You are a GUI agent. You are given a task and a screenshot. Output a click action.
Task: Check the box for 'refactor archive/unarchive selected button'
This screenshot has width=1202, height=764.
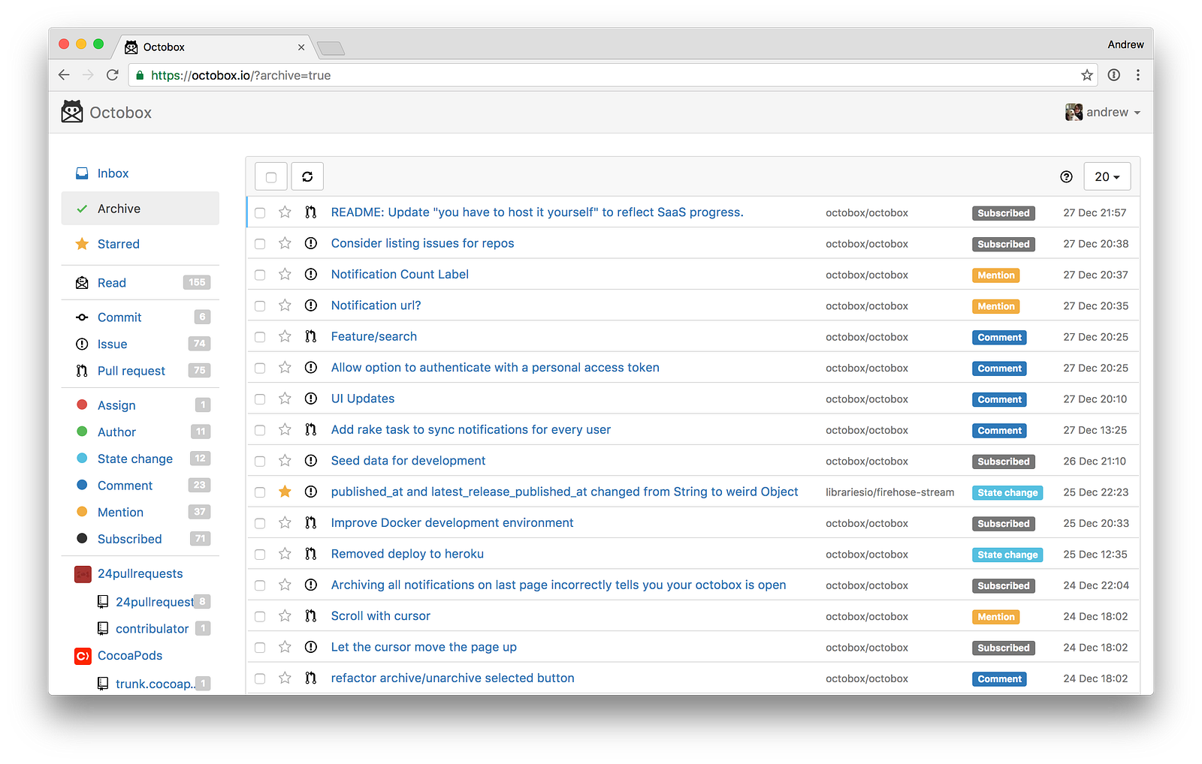coord(260,678)
